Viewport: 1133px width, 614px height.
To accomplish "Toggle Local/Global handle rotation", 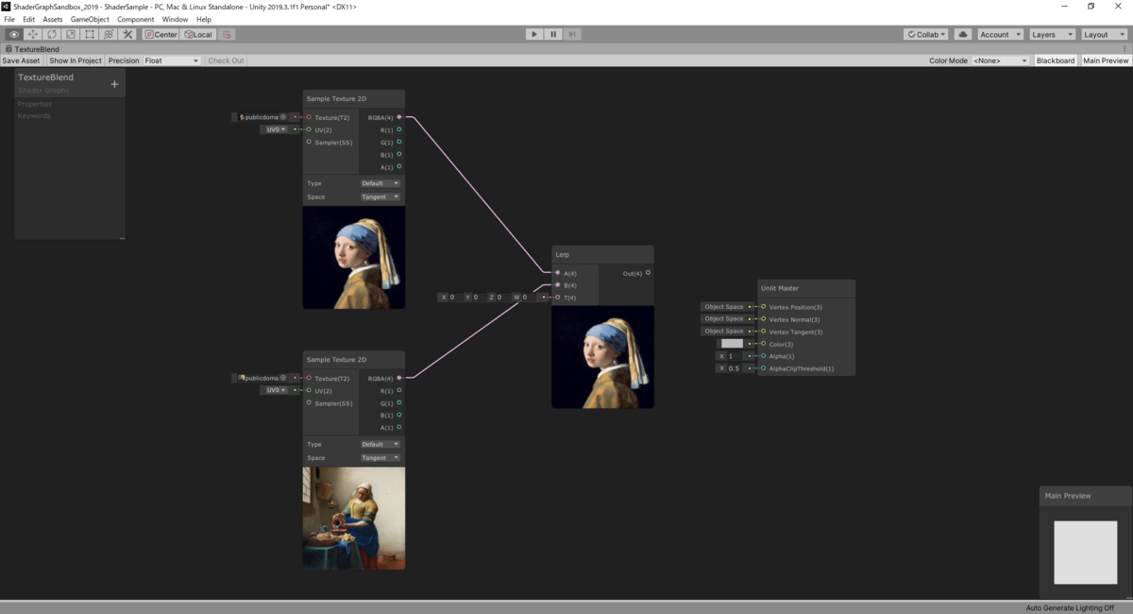I will tap(198, 34).
